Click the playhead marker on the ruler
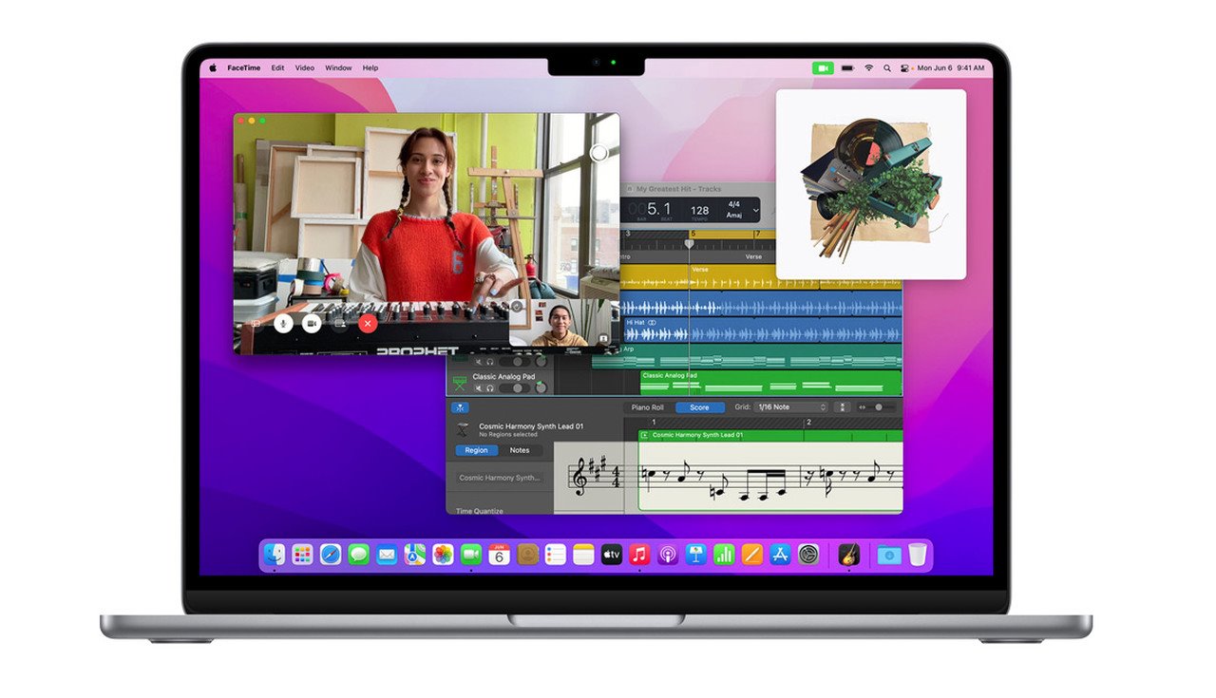Viewport: 1216px width, 698px height. click(691, 244)
